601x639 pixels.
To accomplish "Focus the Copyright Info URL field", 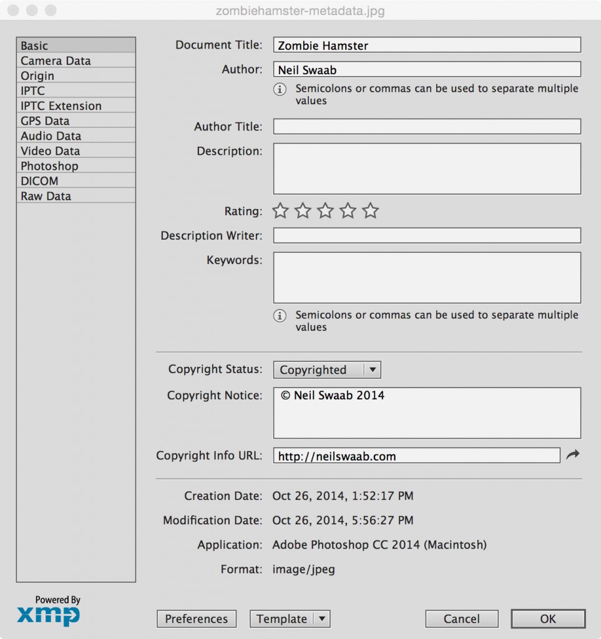I will [x=416, y=455].
